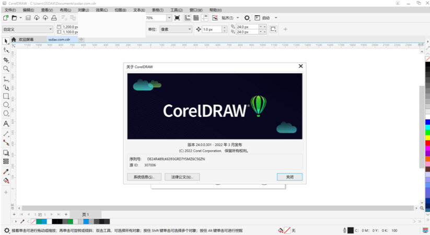Open the 单位 像素 units dropdown
430x235 pixels.
(x=176, y=29)
